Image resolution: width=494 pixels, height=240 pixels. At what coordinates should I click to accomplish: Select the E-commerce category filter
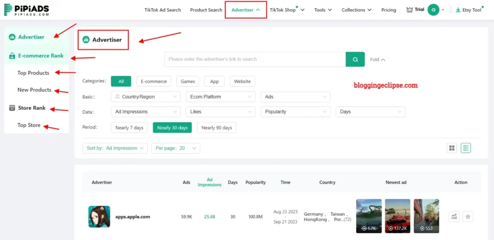(154, 81)
